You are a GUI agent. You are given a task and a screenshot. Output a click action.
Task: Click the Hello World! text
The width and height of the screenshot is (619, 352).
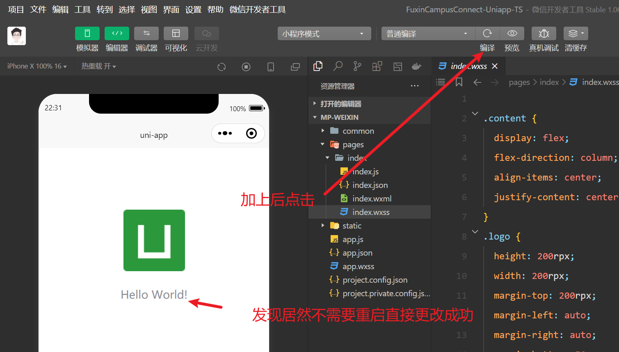pyautogui.click(x=154, y=295)
